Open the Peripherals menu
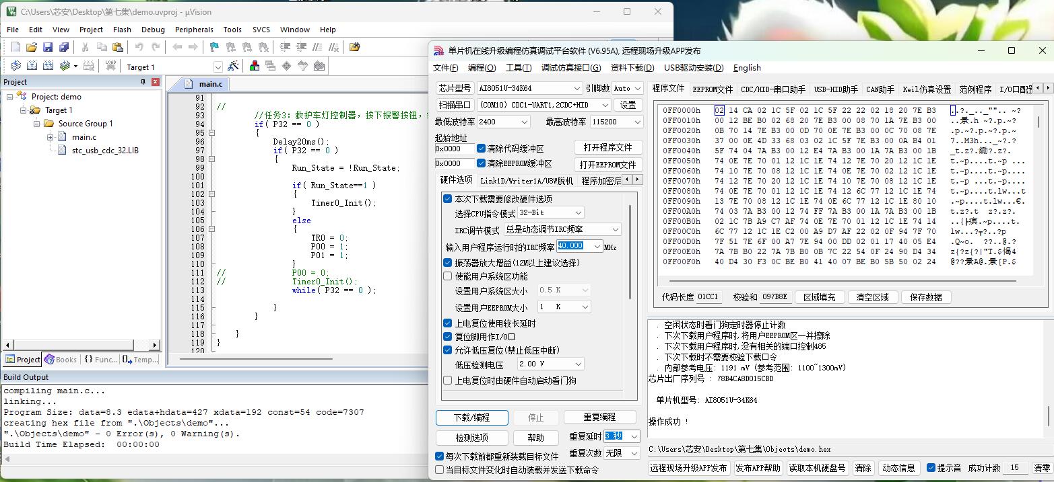 point(194,30)
